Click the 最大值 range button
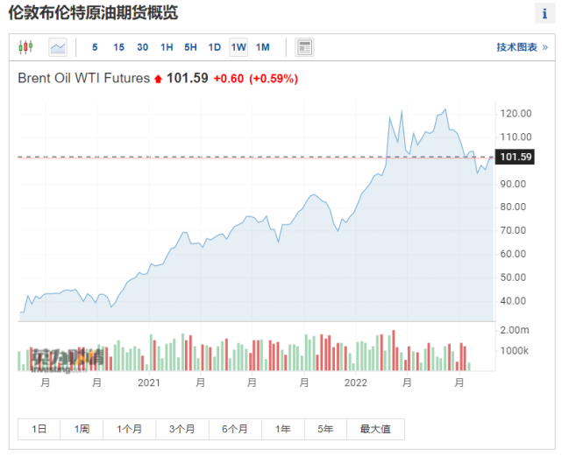Screen dimensions: 562x456 [375, 429]
